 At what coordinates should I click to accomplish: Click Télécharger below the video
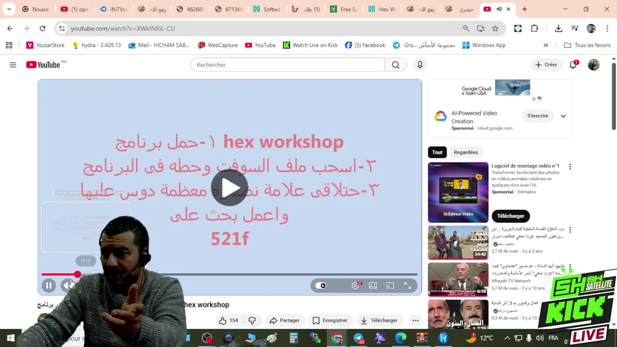pos(379,320)
